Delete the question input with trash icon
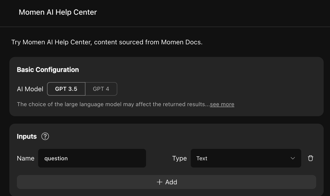Image resolution: width=330 pixels, height=196 pixels. point(310,158)
